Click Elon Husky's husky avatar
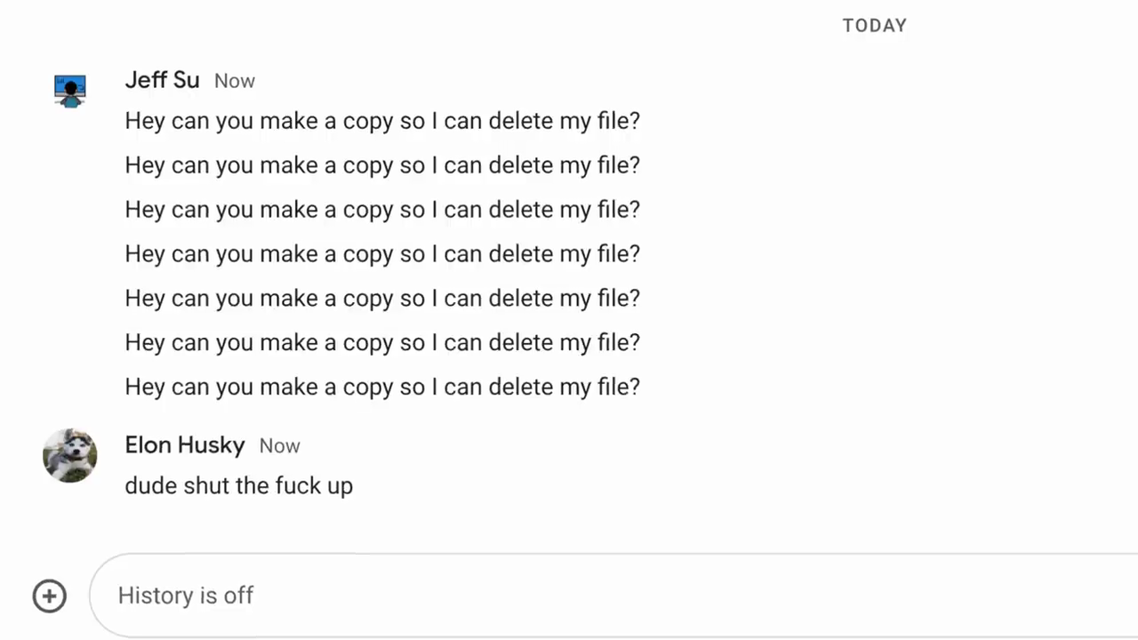This screenshot has width=1138, height=640. tap(70, 456)
